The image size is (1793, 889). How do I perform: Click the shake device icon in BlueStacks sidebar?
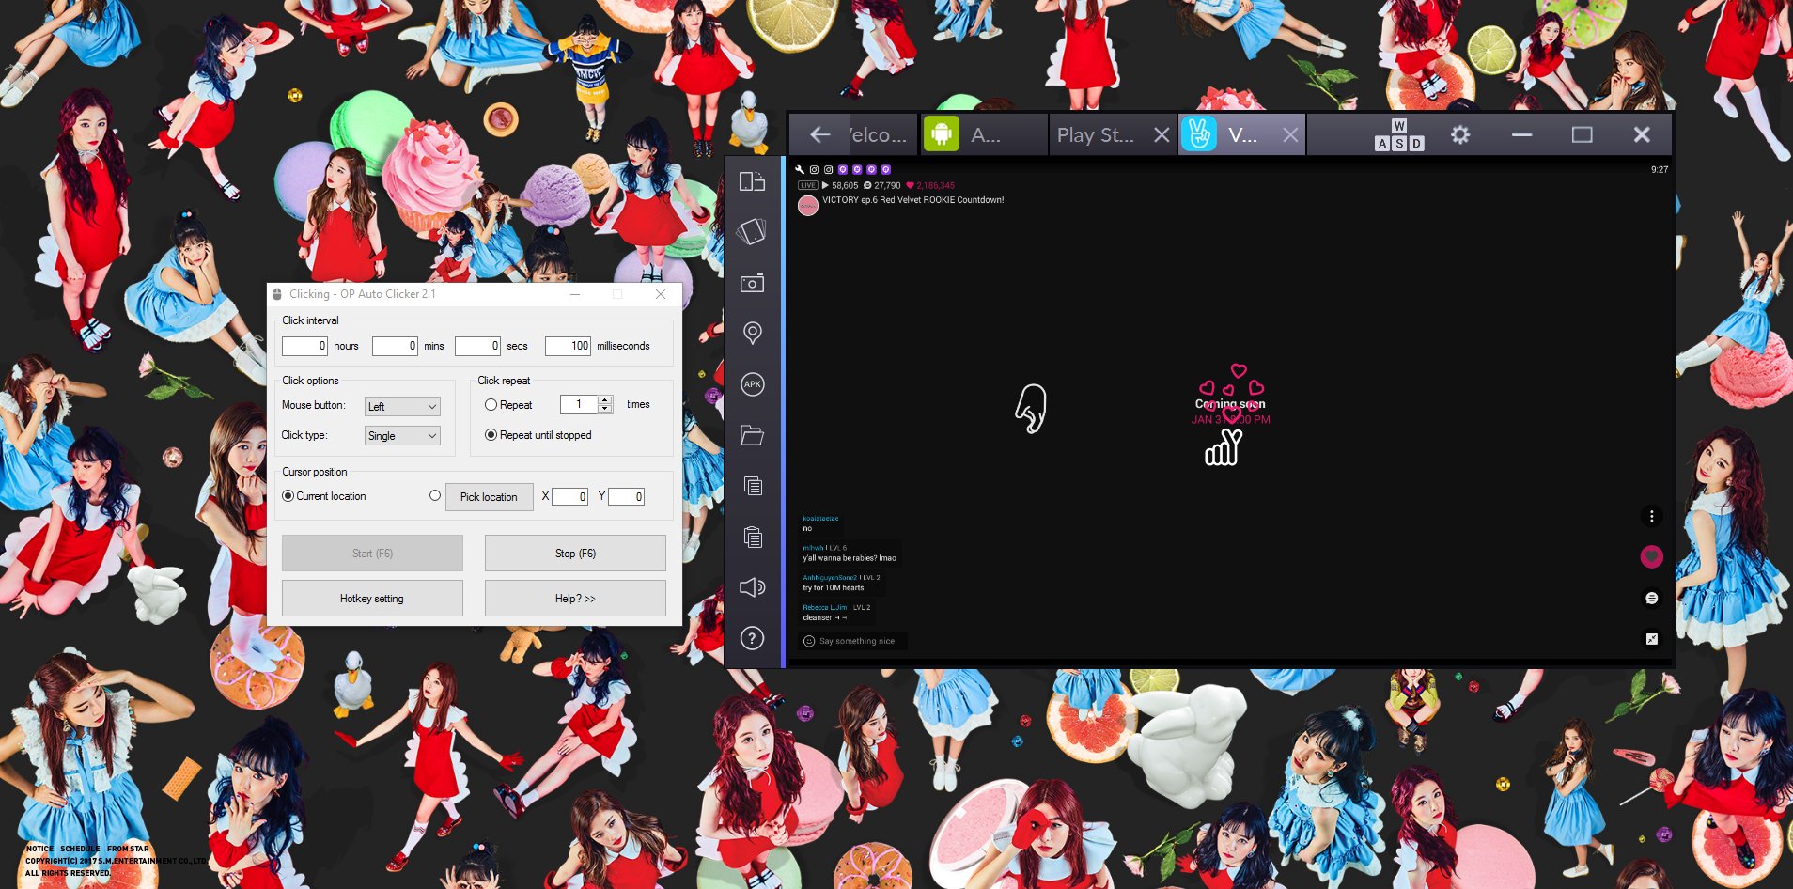tap(752, 231)
